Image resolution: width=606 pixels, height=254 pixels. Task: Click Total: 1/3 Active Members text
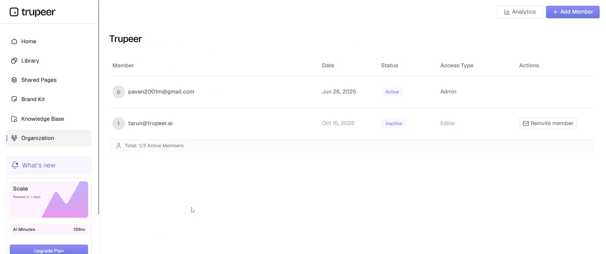point(154,146)
